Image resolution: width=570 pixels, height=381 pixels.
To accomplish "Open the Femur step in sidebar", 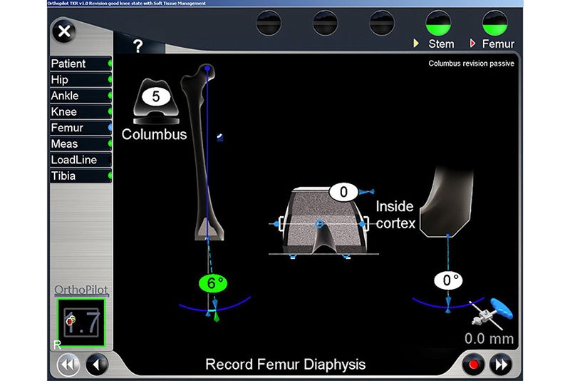I will click(81, 128).
